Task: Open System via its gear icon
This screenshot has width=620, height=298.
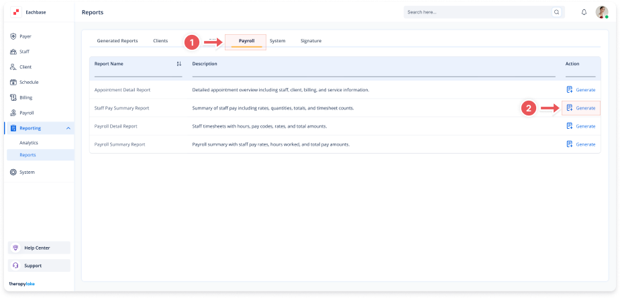Action: 13,172
